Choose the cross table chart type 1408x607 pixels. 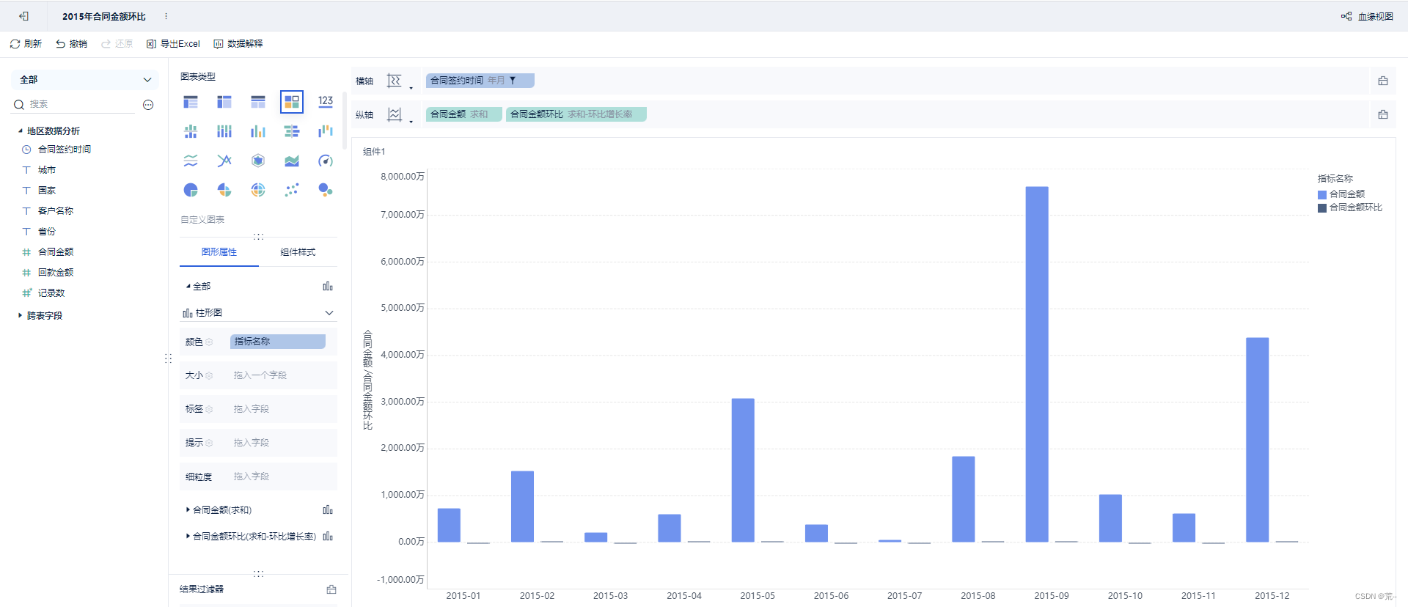point(224,102)
